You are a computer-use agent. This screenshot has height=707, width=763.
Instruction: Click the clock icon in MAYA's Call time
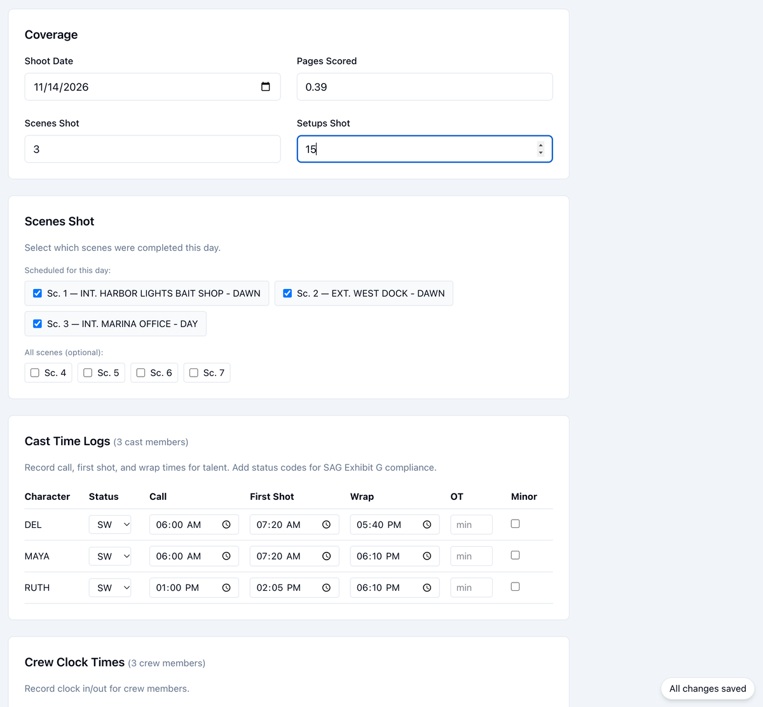click(x=226, y=556)
